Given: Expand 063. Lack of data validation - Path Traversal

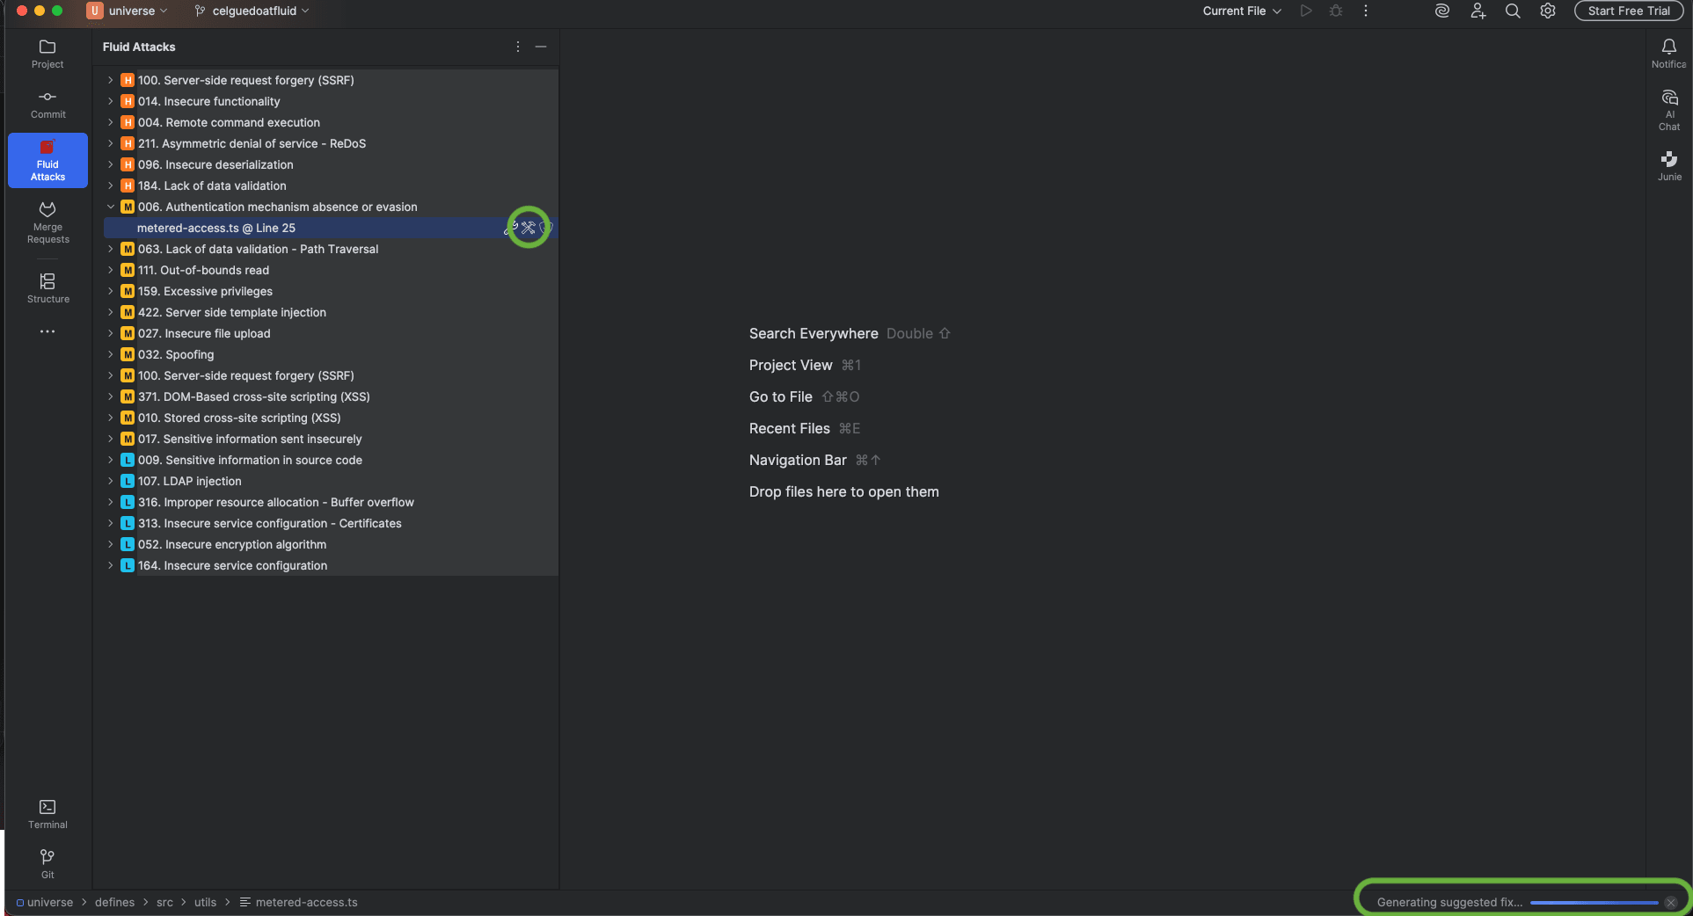Looking at the screenshot, I should pyautogui.click(x=111, y=249).
